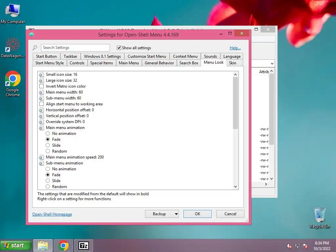Image resolution: width=336 pixels, height=252 pixels.
Task: Switch to the Sounds tab
Action: tap(210, 56)
